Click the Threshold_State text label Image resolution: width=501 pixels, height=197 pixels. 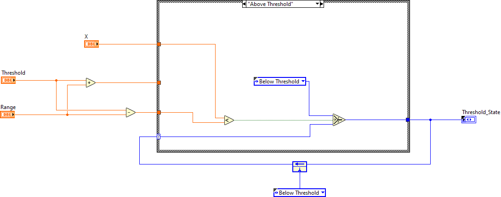click(x=481, y=112)
